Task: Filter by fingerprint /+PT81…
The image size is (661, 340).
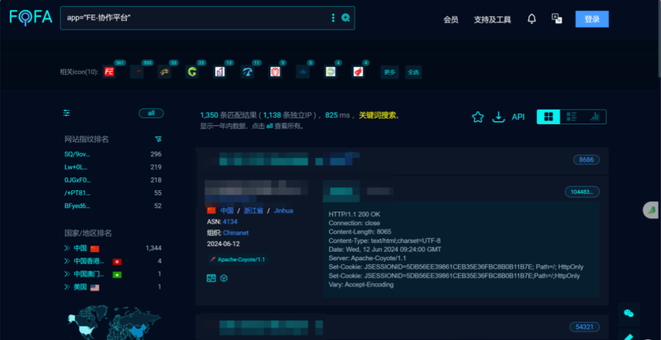Action: pos(77,193)
